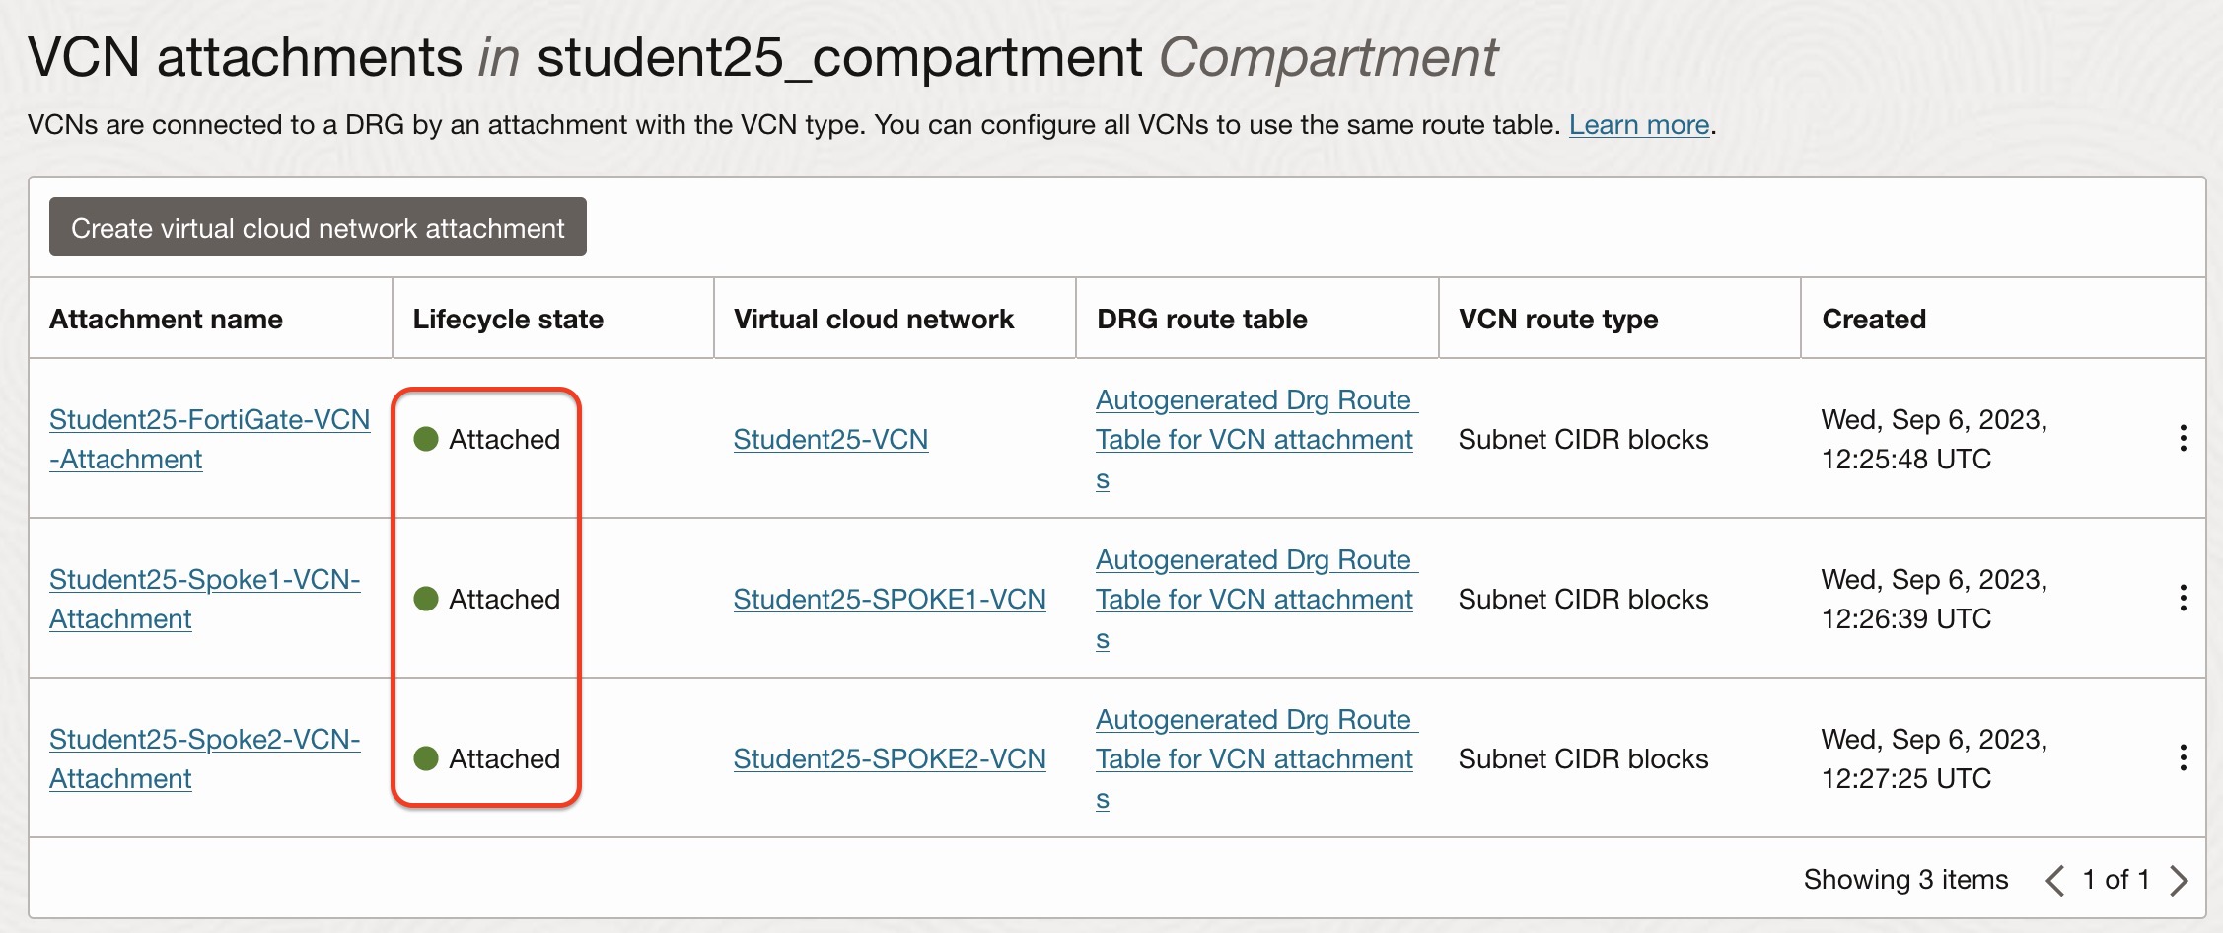Go to next page of attachments
The height and width of the screenshot is (933, 2223).
(x=2180, y=880)
